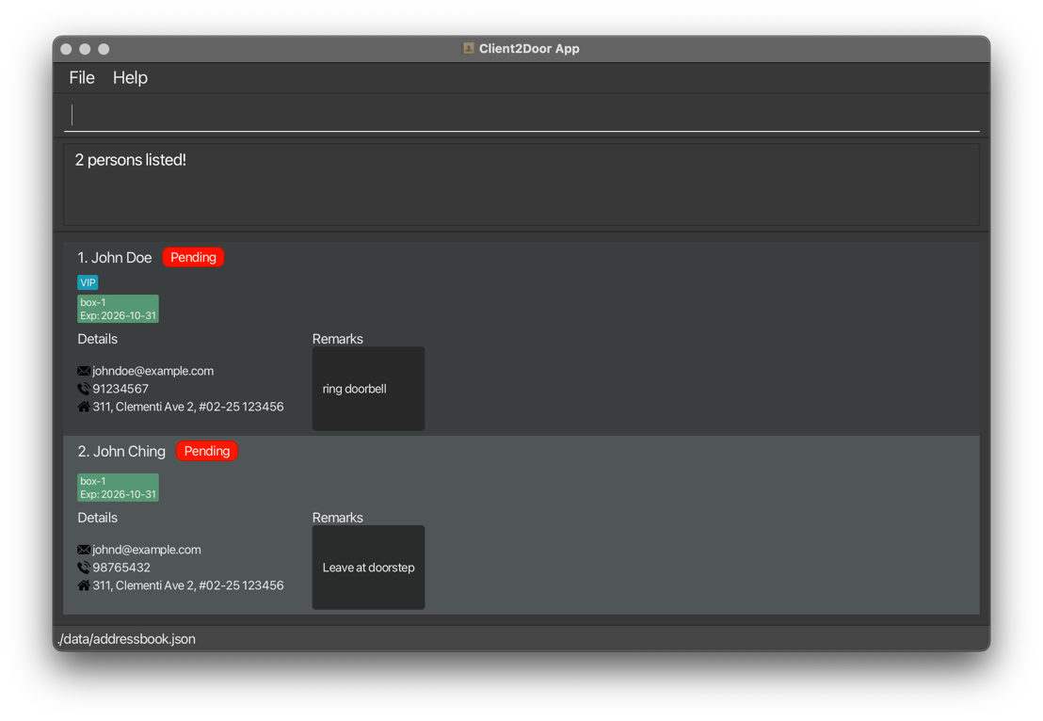The height and width of the screenshot is (721, 1043).
Task: Click John Ching's green box-1 order tag
Action: pos(118,488)
